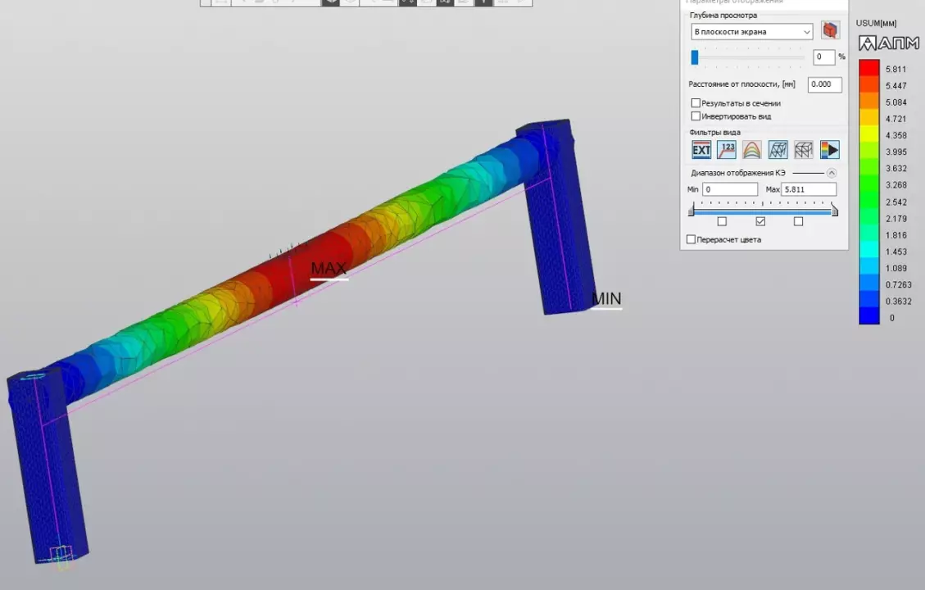
Task: Click the red 5.811 swatch in legend
Action: (x=868, y=69)
